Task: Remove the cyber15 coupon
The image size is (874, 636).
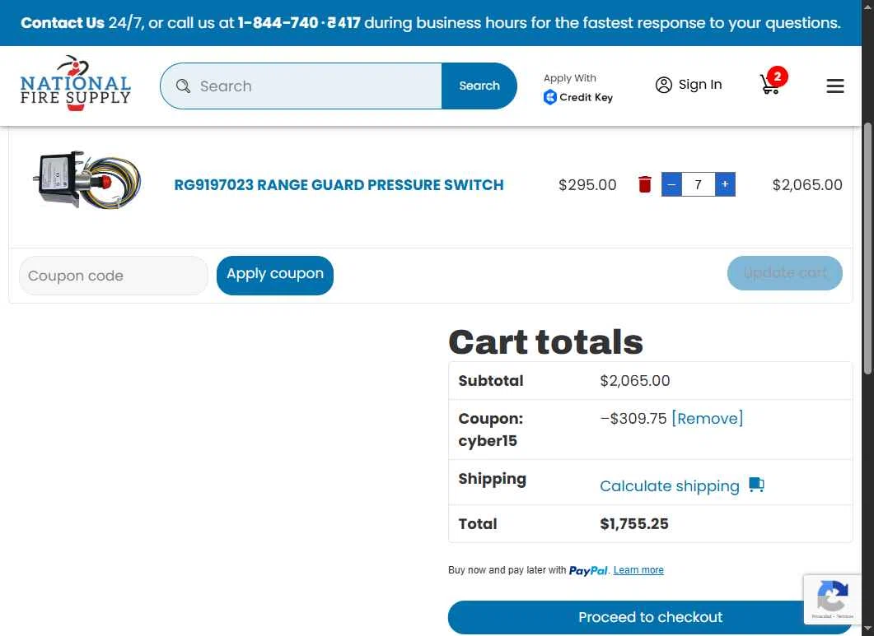Action: click(x=707, y=418)
